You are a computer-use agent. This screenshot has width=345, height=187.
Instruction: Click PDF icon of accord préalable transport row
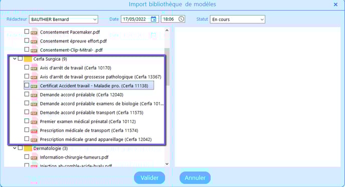pyautogui.click(x=34, y=112)
